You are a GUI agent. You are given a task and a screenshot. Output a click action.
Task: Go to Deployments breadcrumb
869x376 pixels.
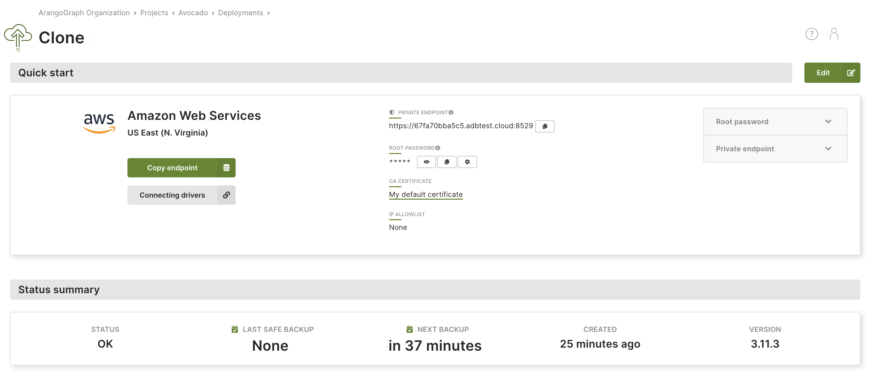pos(240,13)
